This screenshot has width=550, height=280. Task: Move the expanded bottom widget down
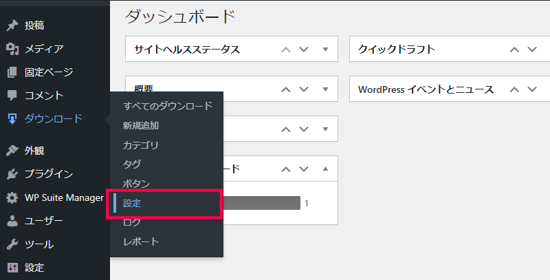304,169
